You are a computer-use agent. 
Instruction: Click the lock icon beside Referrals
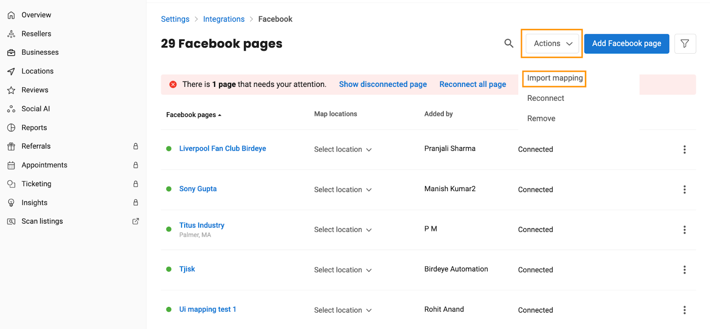(136, 146)
